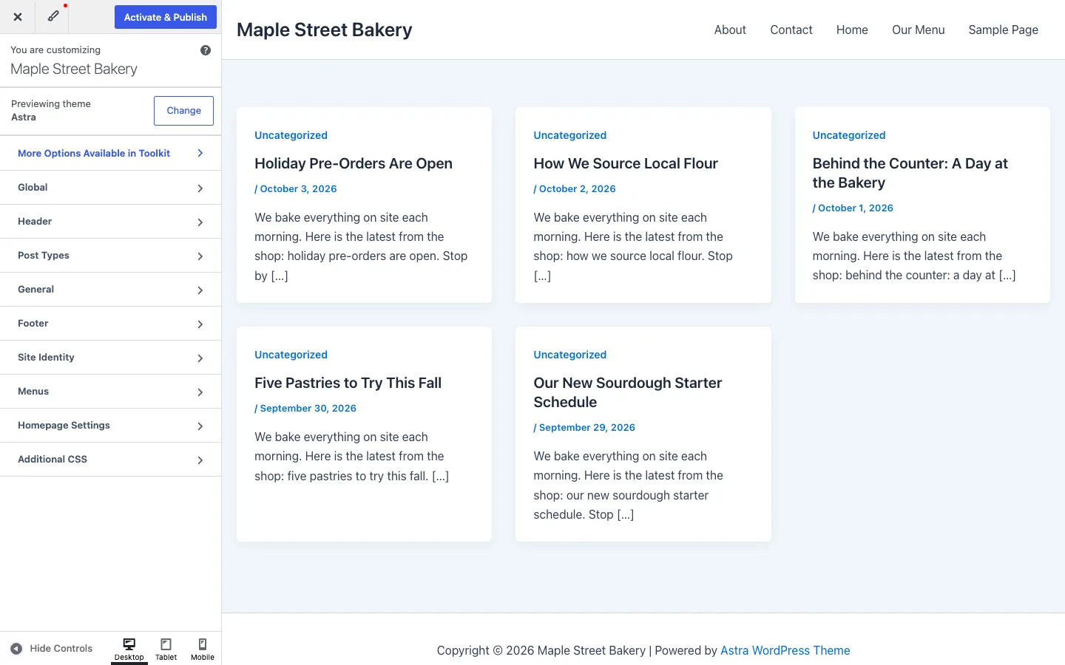Open the How We Source Local Flour post
The image size is (1065, 665).
626,163
